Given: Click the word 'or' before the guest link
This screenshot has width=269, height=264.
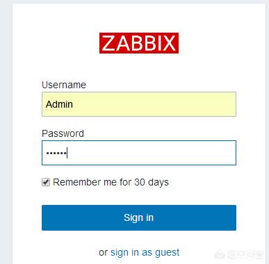Looking at the screenshot, I should [103, 252].
